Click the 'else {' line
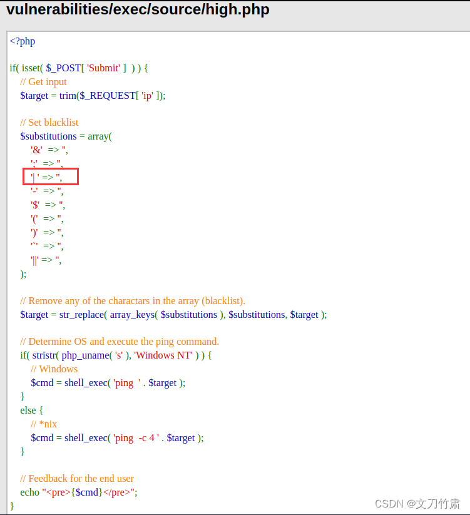 [31, 411]
